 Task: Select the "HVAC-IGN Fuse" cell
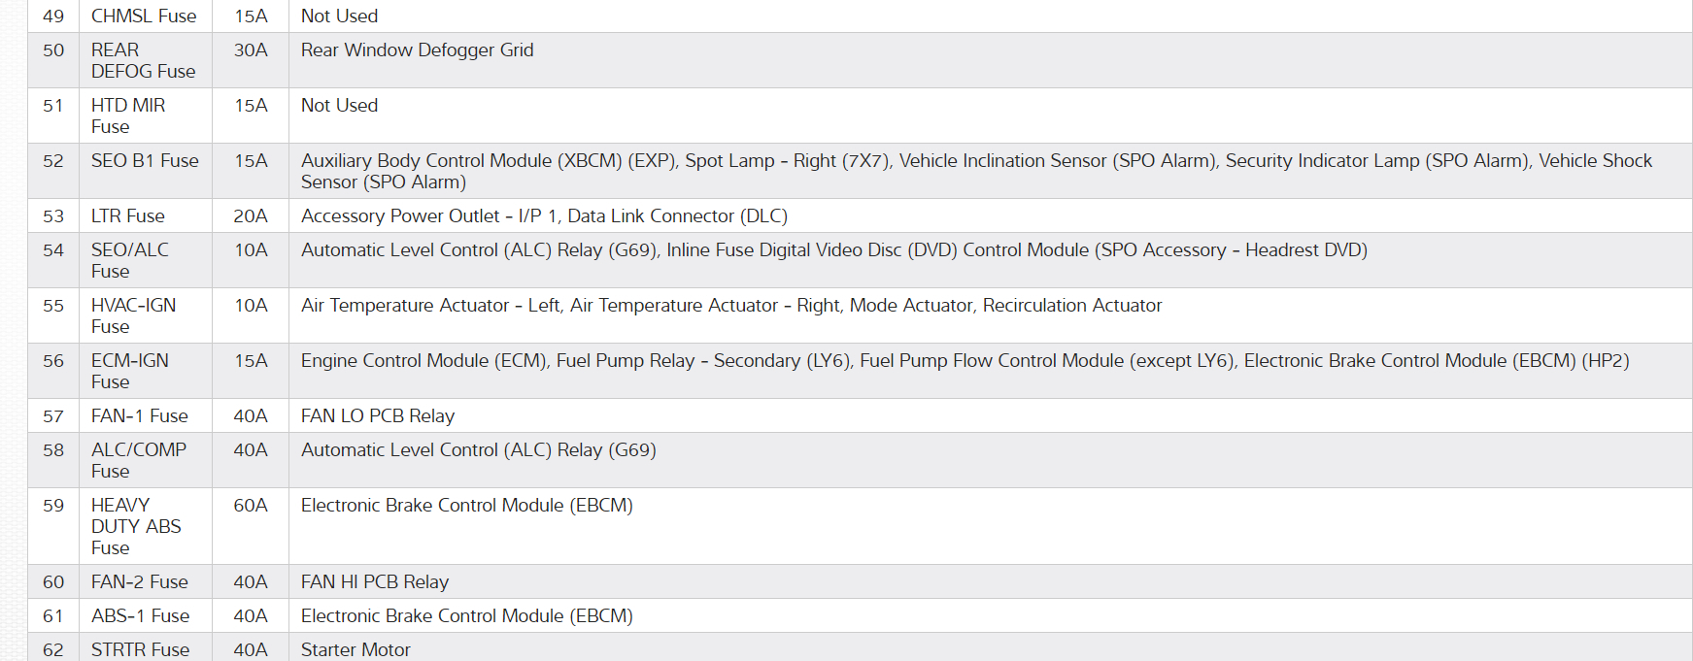133,315
